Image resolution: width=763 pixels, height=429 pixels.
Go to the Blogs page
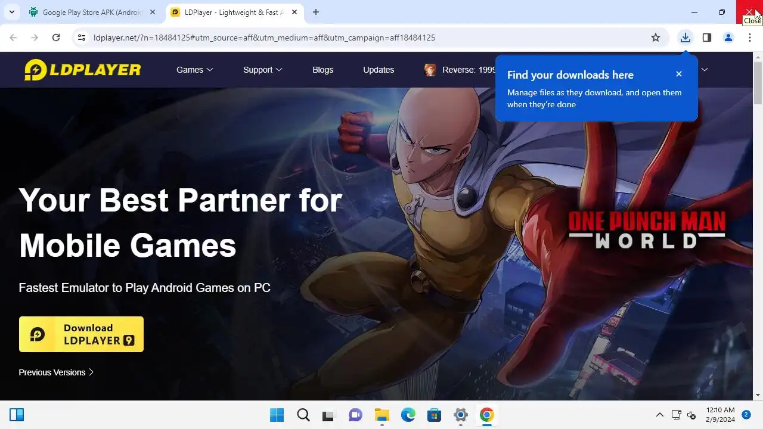click(x=322, y=70)
